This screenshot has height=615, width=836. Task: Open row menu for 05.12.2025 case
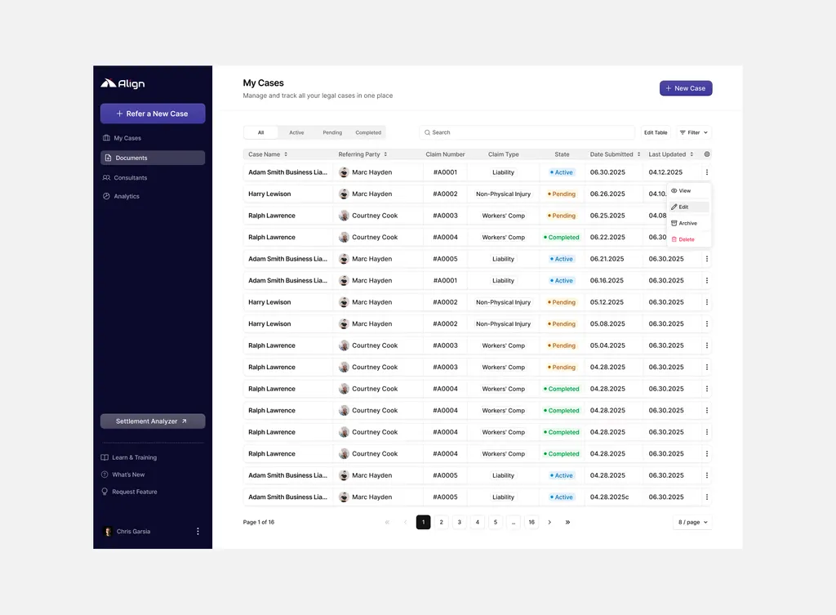pos(707,302)
